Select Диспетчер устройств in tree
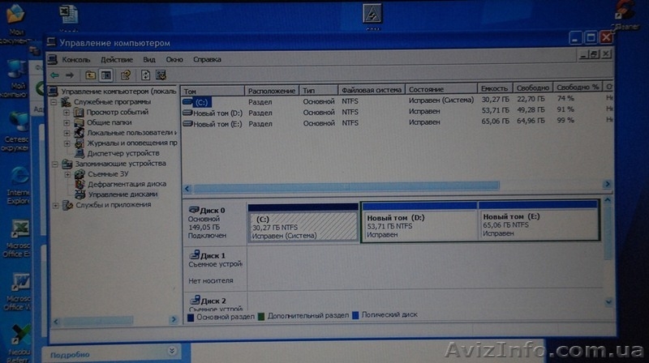649x363 pixels. point(123,153)
